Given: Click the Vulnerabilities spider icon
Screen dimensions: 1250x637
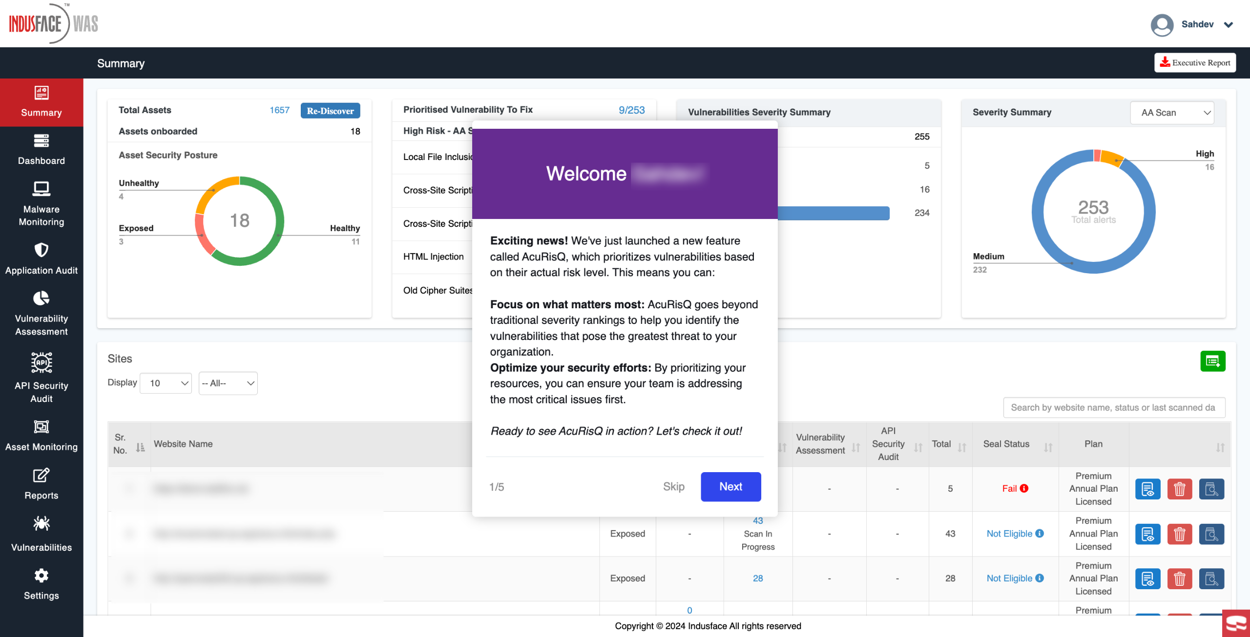Looking at the screenshot, I should pos(42,524).
